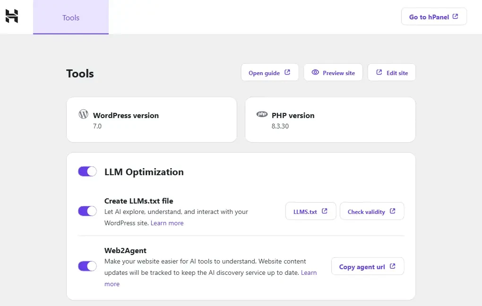Click the PHP version label
Image resolution: width=482 pixels, height=306 pixels.
293,116
